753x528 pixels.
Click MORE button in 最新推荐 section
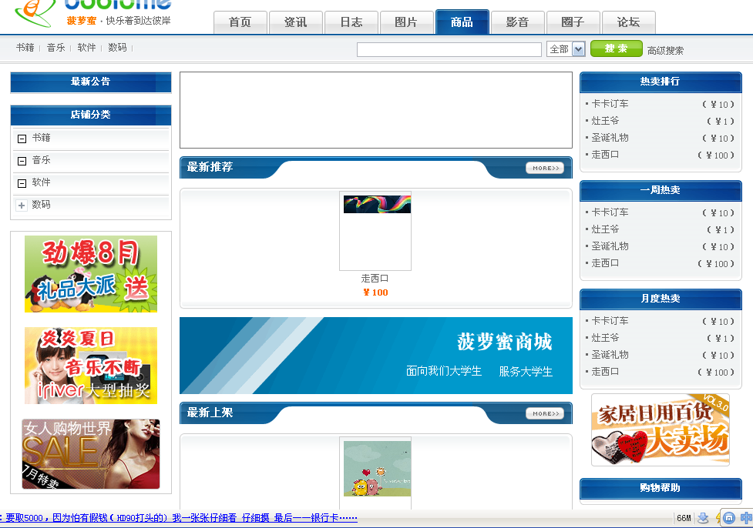(545, 168)
